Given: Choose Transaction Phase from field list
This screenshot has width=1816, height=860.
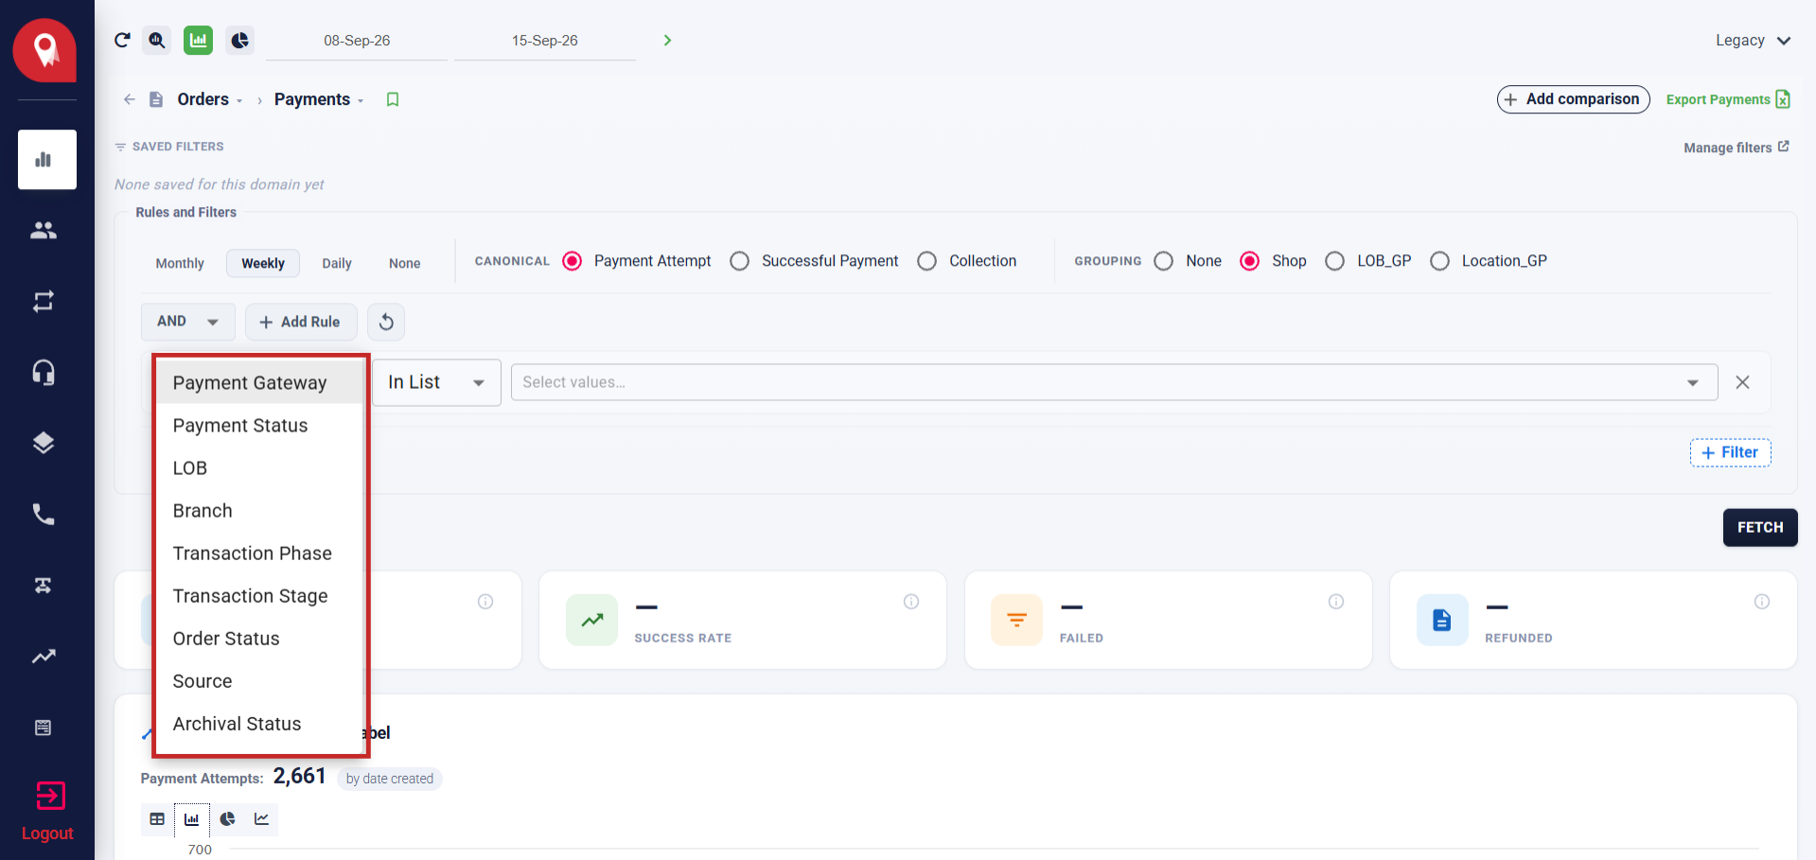Looking at the screenshot, I should pyautogui.click(x=259, y=553).
